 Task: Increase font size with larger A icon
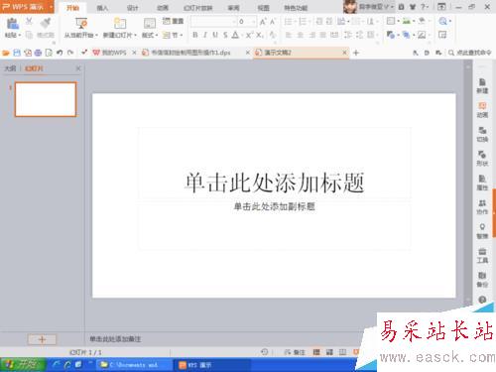coord(263,22)
